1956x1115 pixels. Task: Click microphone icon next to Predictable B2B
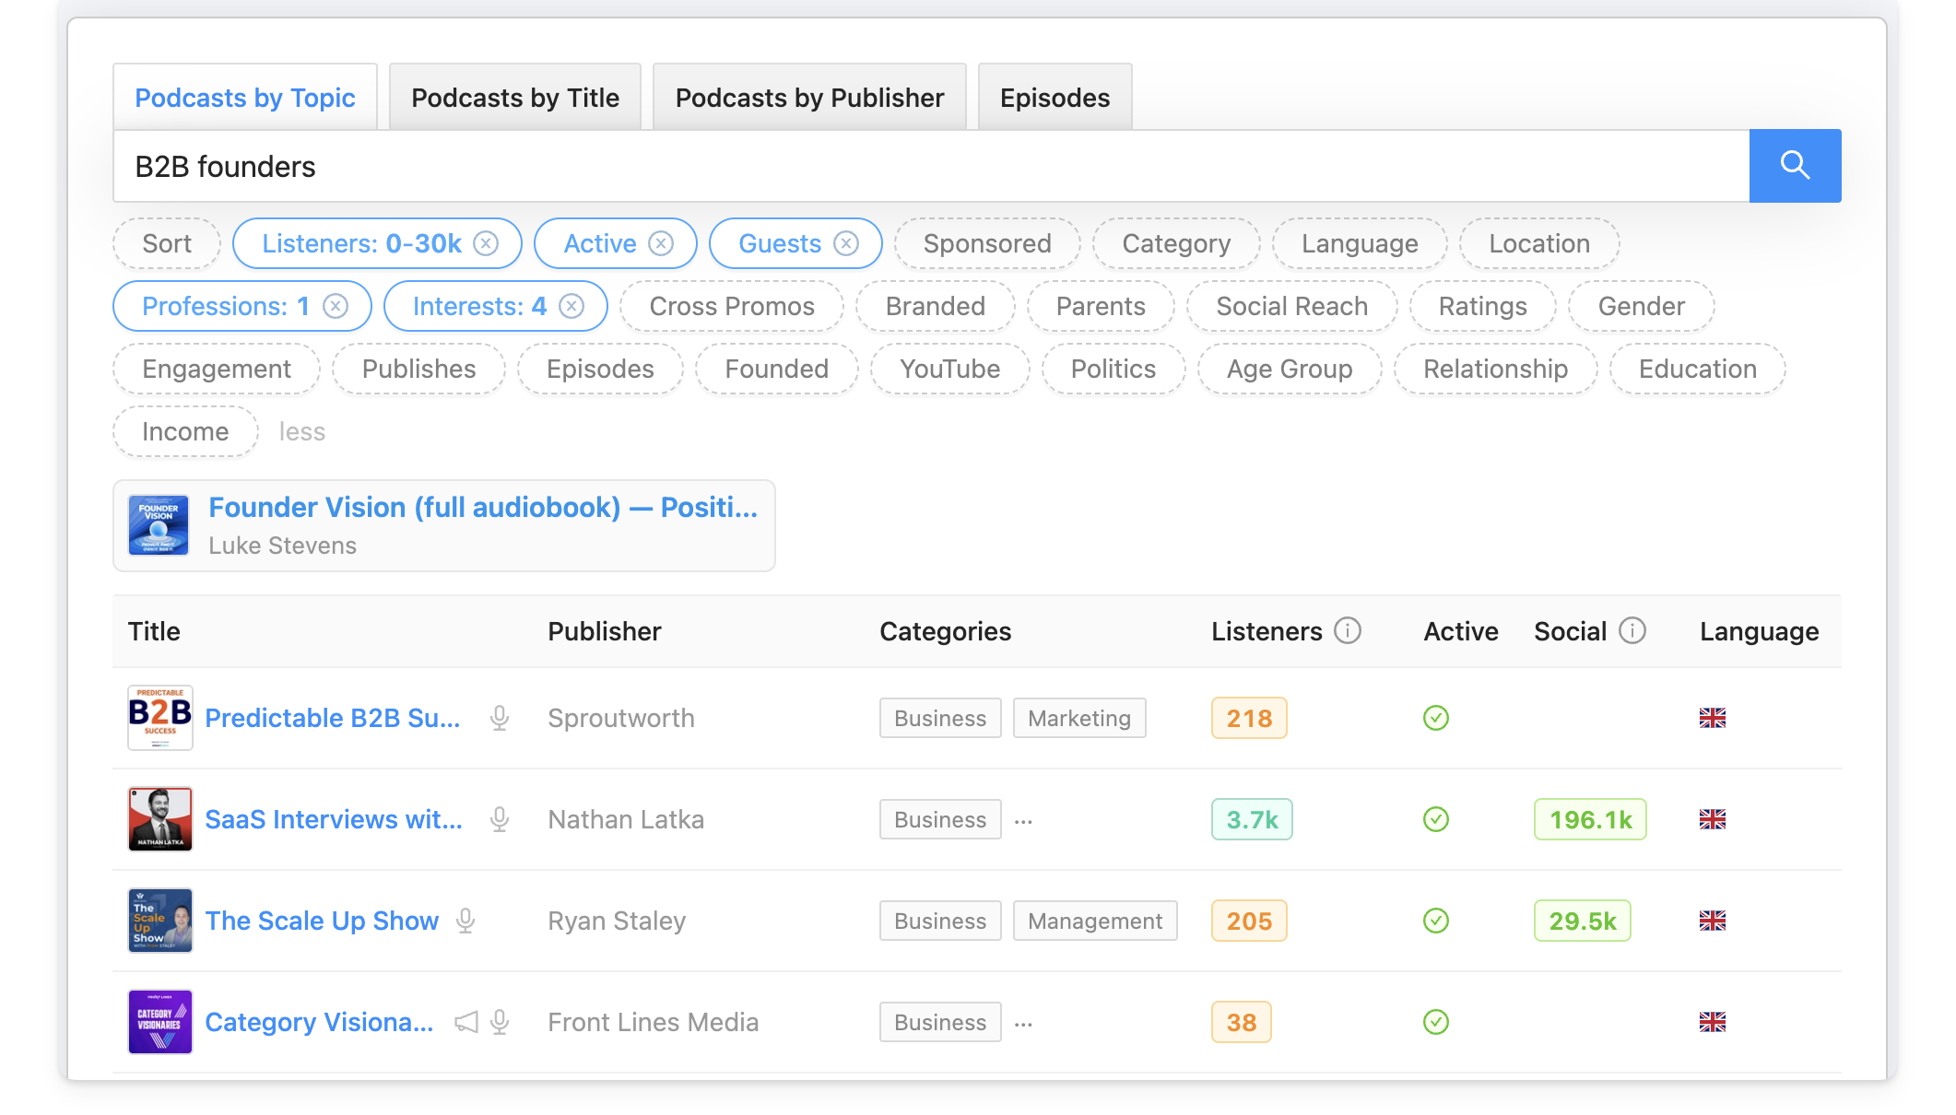(500, 718)
